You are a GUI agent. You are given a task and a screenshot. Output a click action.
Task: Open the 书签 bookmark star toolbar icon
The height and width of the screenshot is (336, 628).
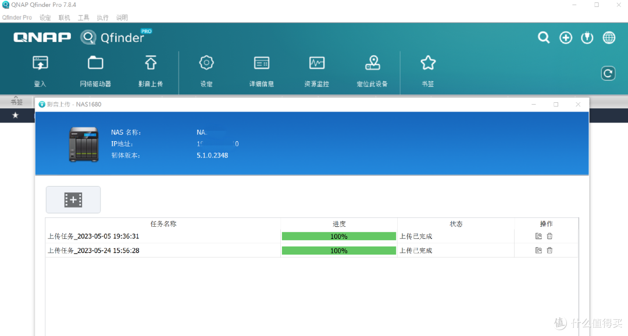click(x=428, y=63)
